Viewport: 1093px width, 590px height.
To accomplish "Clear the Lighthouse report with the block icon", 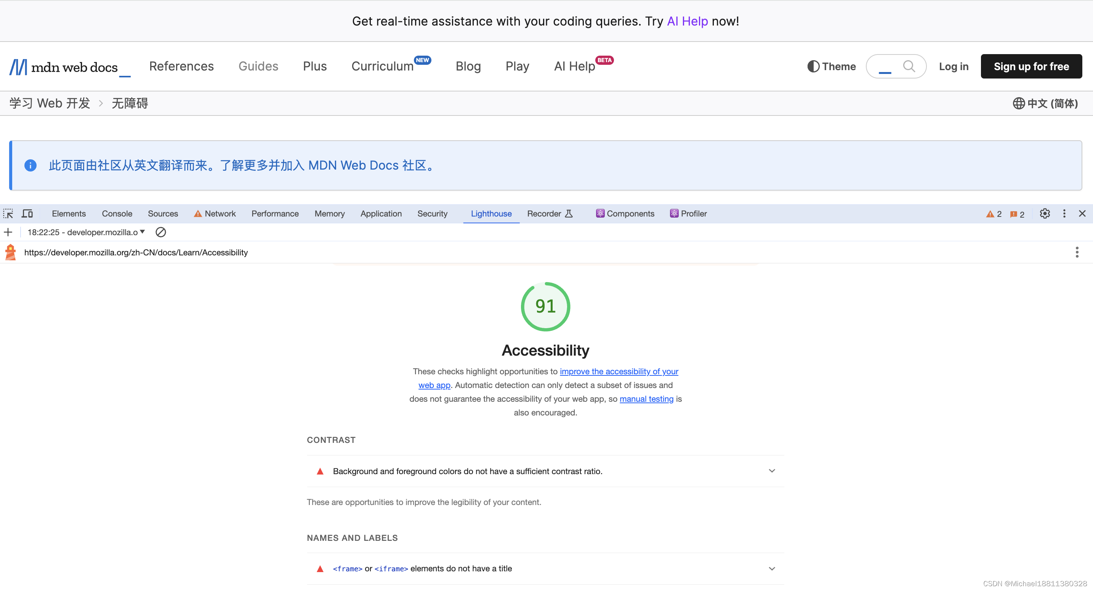I will pos(160,232).
